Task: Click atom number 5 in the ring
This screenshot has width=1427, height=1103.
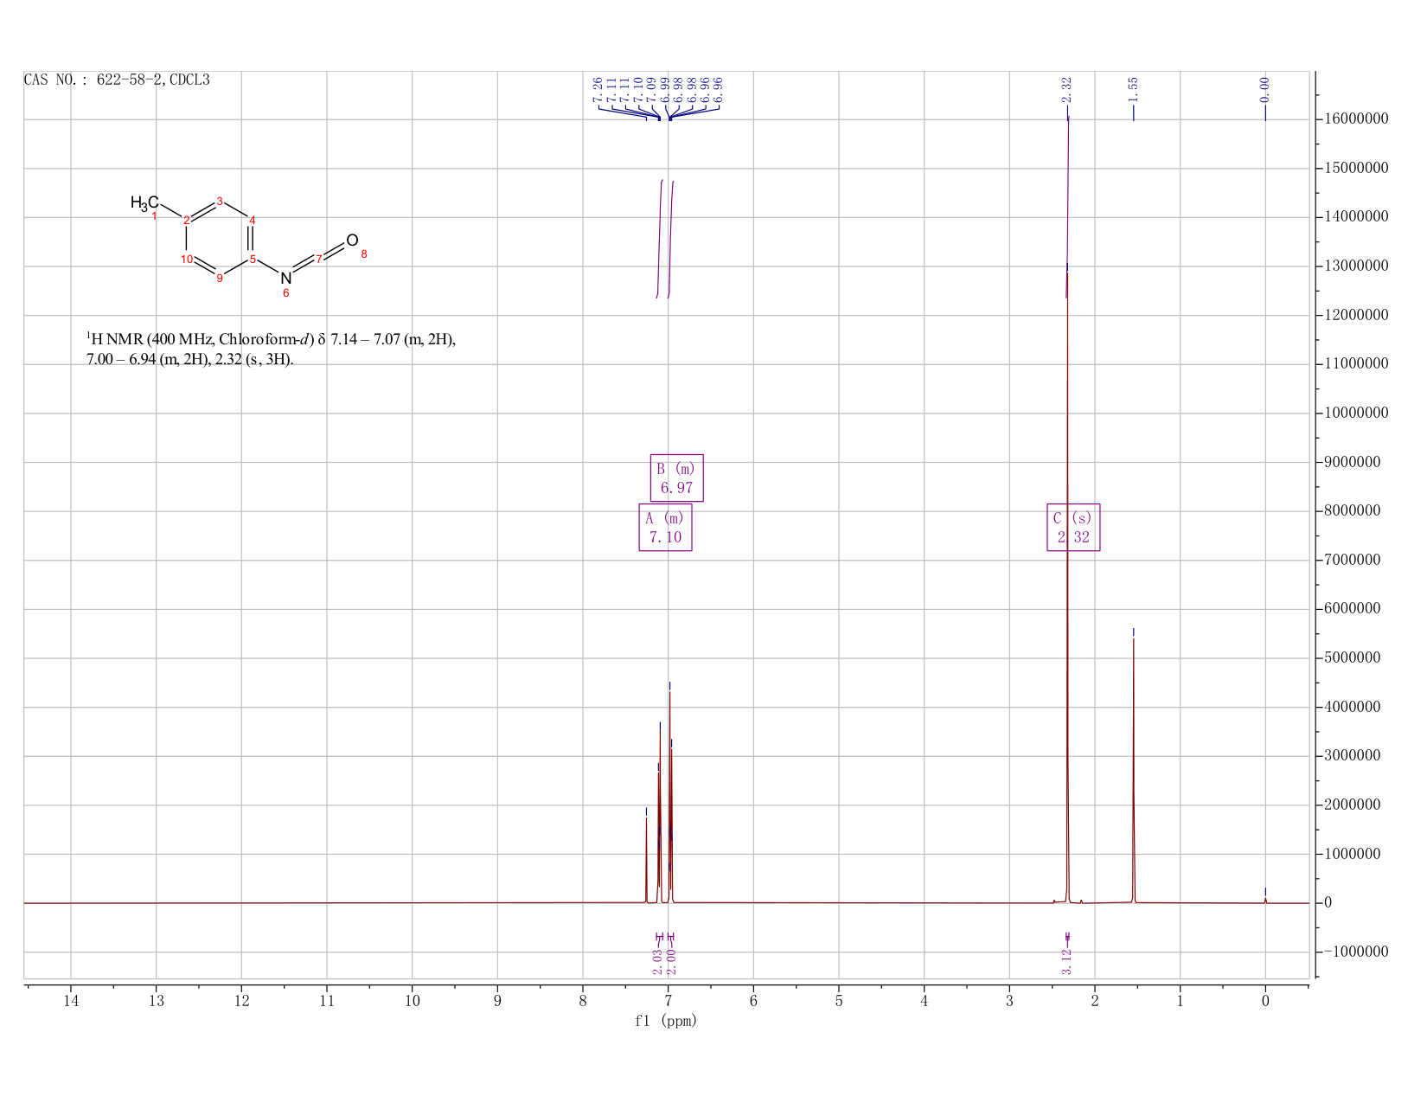Action: pyautogui.click(x=253, y=259)
